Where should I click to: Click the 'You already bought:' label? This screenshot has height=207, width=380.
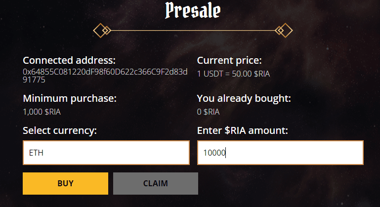[x=244, y=98]
